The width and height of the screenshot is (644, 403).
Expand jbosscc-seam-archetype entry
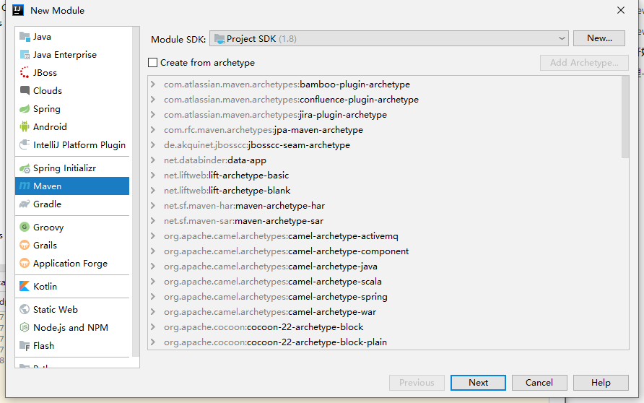point(153,145)
